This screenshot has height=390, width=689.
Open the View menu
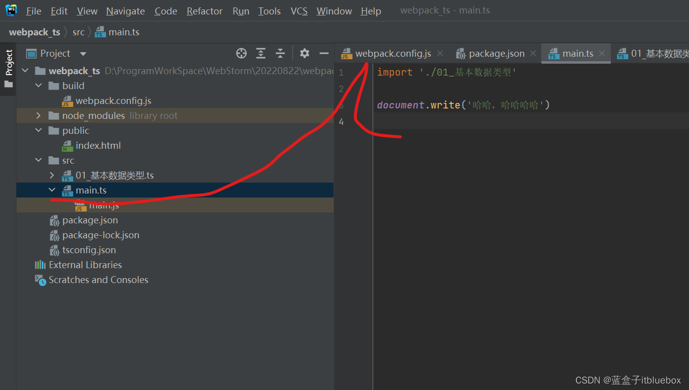pos(87,11)
